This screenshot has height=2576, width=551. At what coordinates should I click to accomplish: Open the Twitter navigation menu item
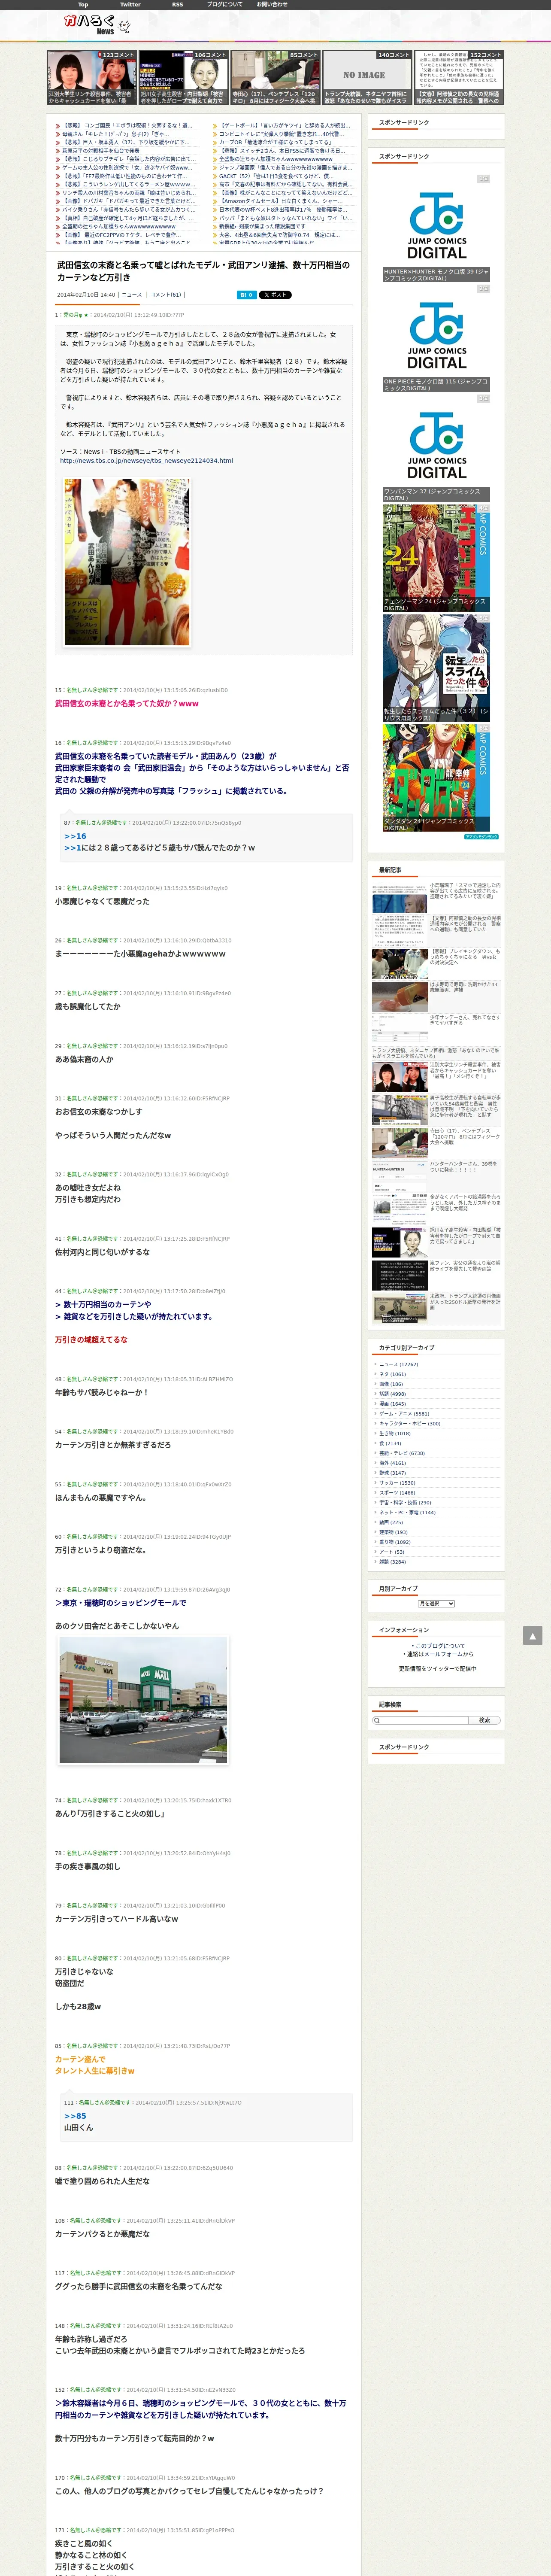pyautogui.click(x=130, y=5)
